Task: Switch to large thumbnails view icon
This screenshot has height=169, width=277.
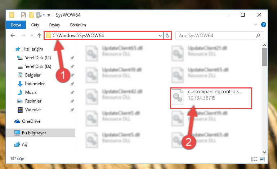Action: click(262, 159)
